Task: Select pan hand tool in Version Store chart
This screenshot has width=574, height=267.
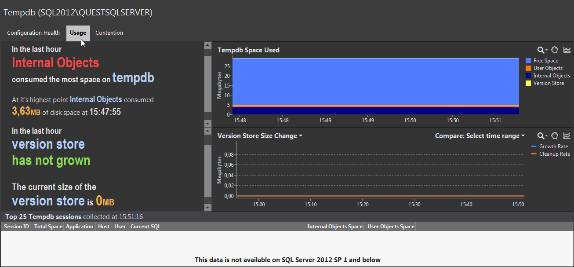Action: pos(555,135)
